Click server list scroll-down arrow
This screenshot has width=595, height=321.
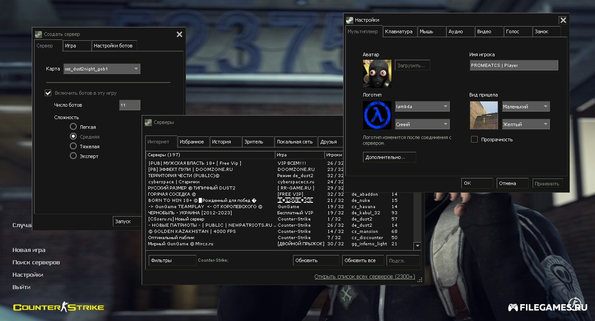click(417, 246)
